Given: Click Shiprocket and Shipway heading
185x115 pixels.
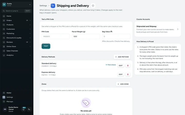Looking at the screenshot, I should (146, 26).
